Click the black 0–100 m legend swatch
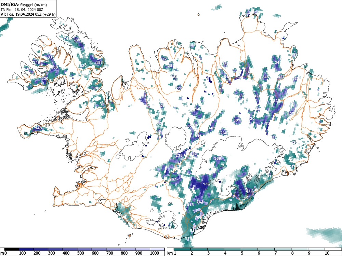Image resolution: width=342 pixels, height=256 pixels. tap(12, 249)
